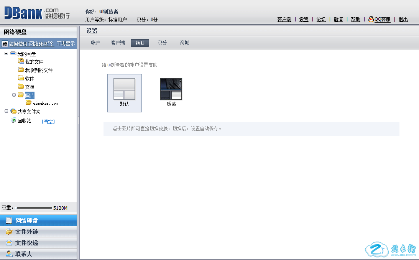Click the 我的文件 folder icon

[21, 61]
